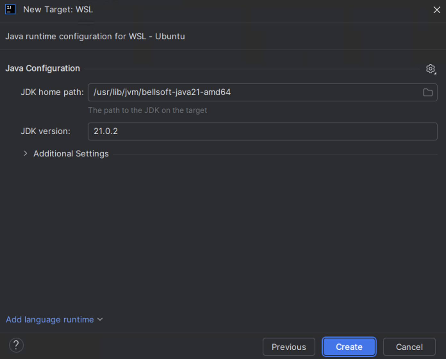Go back using the Previous button
446x359 pixels.
coord(288,346)
